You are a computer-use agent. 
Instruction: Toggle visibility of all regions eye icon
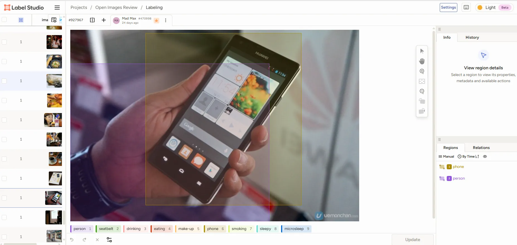coord(485,156)
